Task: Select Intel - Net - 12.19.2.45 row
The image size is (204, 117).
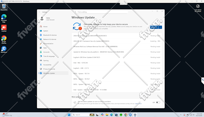Action: [x=117, y=63]
